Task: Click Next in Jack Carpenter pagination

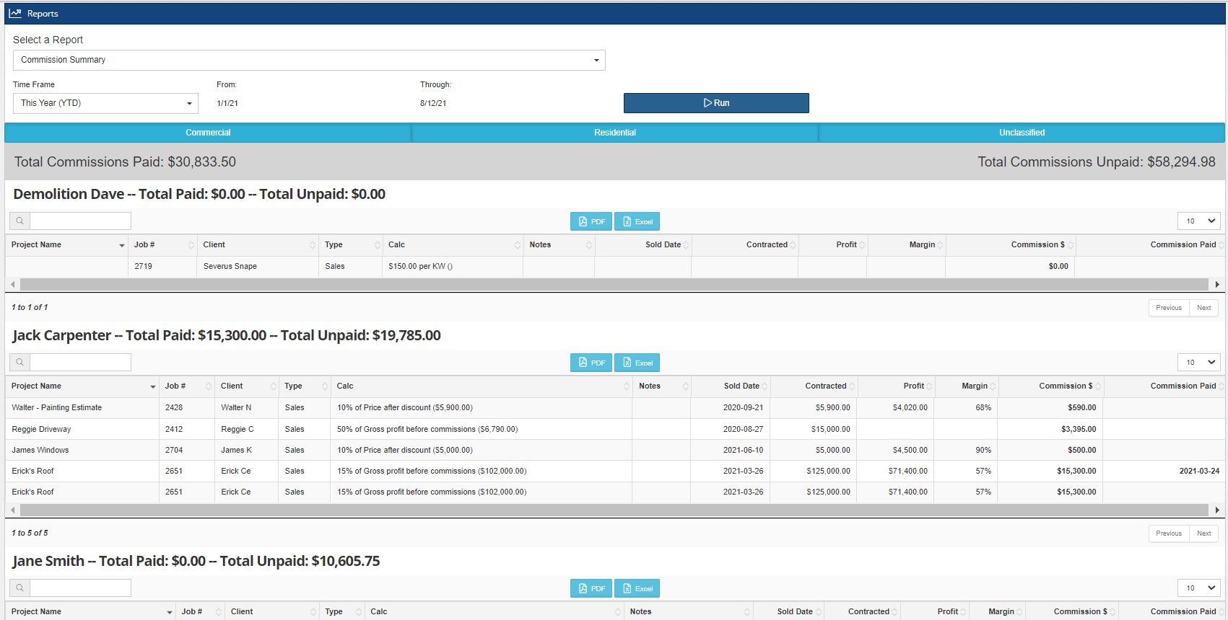Action: (x=1203, y=533)
